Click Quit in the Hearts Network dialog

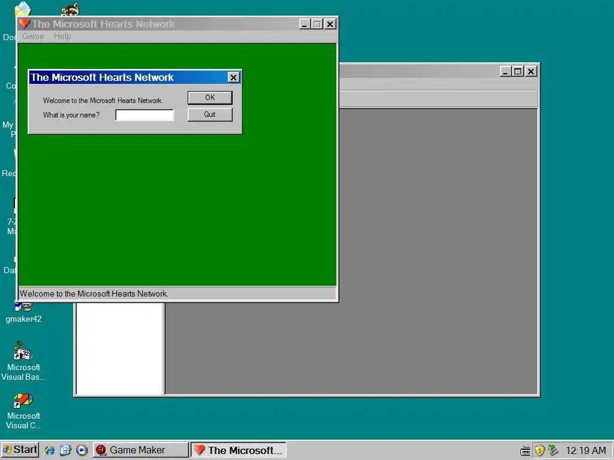pyautogui.click(x=210, y=114)
